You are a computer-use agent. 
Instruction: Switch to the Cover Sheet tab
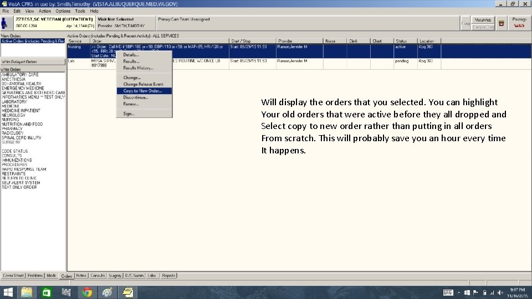[13, 276]
